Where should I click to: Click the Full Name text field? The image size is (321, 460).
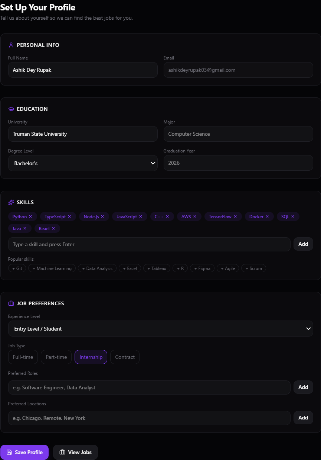pos(83,70)
